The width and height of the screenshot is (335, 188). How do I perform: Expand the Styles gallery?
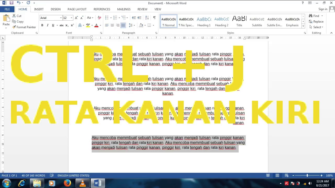tap(303, 26)
